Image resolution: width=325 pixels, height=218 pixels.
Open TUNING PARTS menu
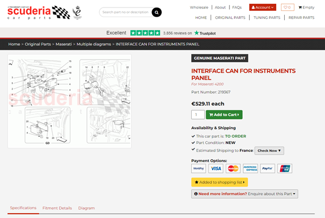point(267,18)
